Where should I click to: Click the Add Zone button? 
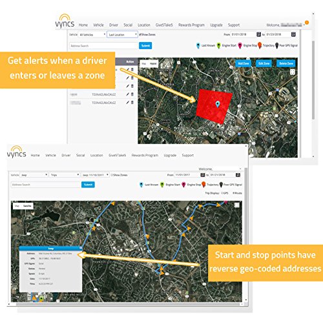[x=244, y=63]
